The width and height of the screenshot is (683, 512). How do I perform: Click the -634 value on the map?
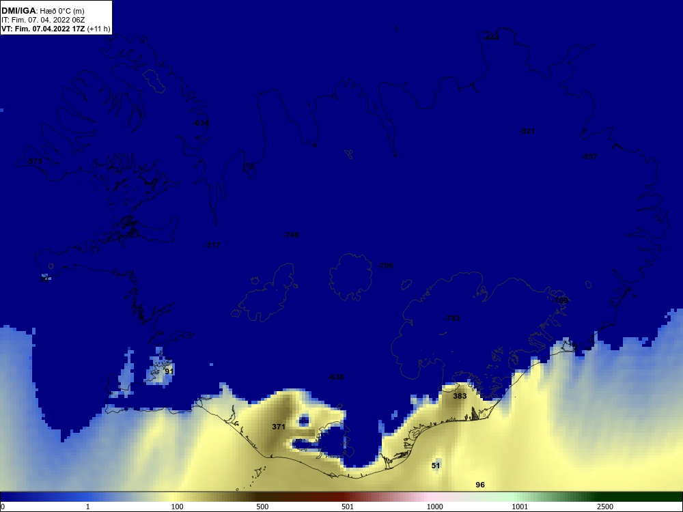coord(201,123)
